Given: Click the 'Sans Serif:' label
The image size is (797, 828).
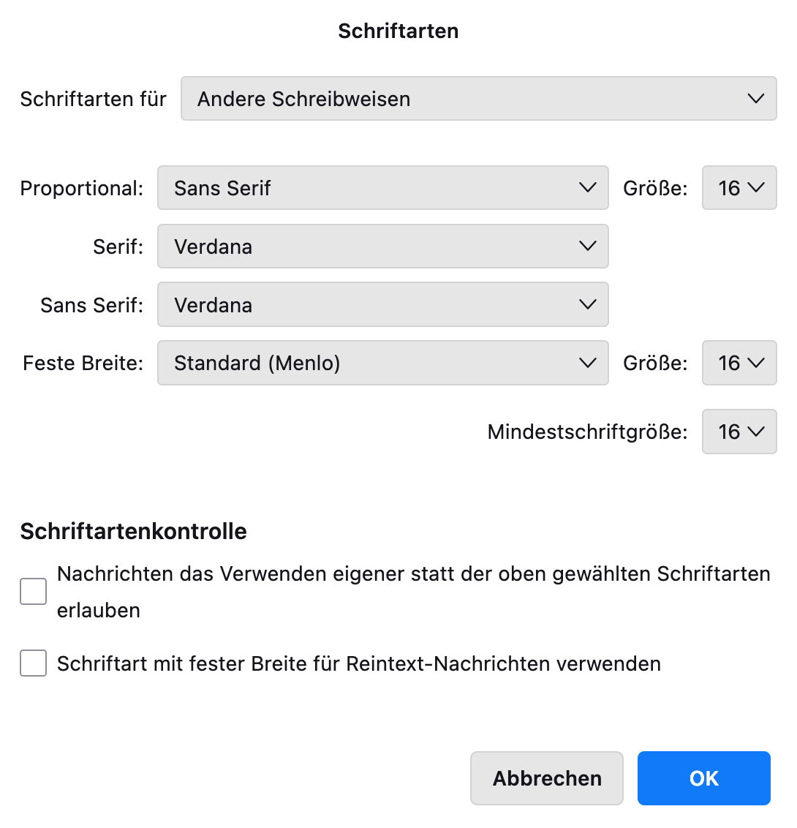Looking at the screenshot, I should pyautogui.click(x=92, y=305).
